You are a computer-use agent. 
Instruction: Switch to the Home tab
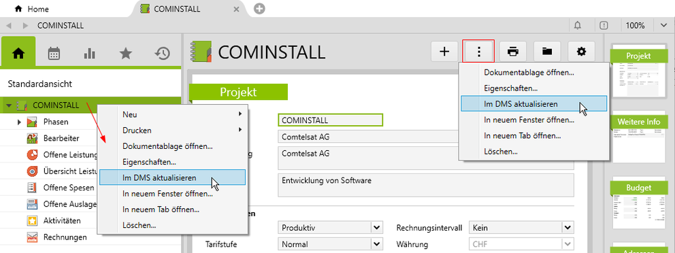click(x=31, y=9)
